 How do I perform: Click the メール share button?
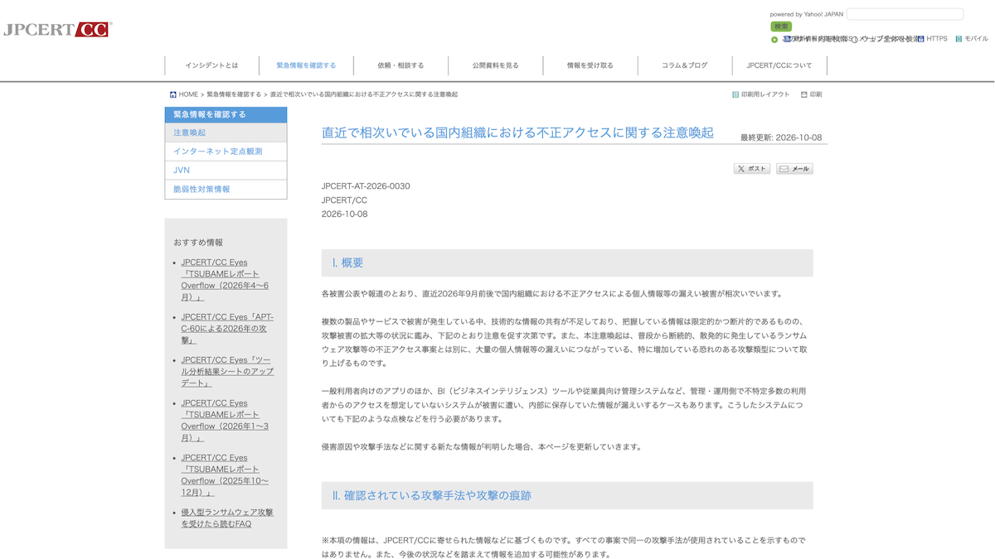794,169
